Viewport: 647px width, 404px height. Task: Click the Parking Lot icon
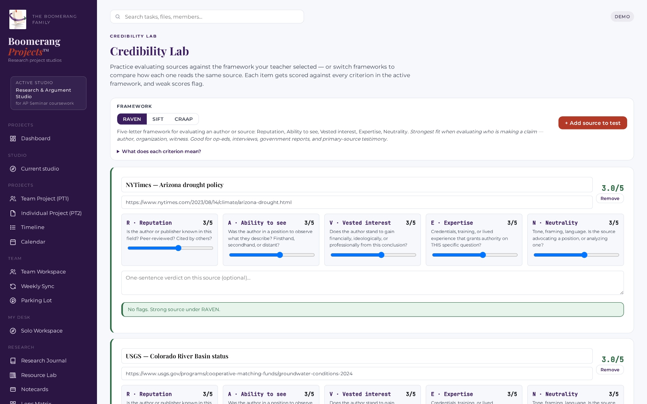pos(13,300)
